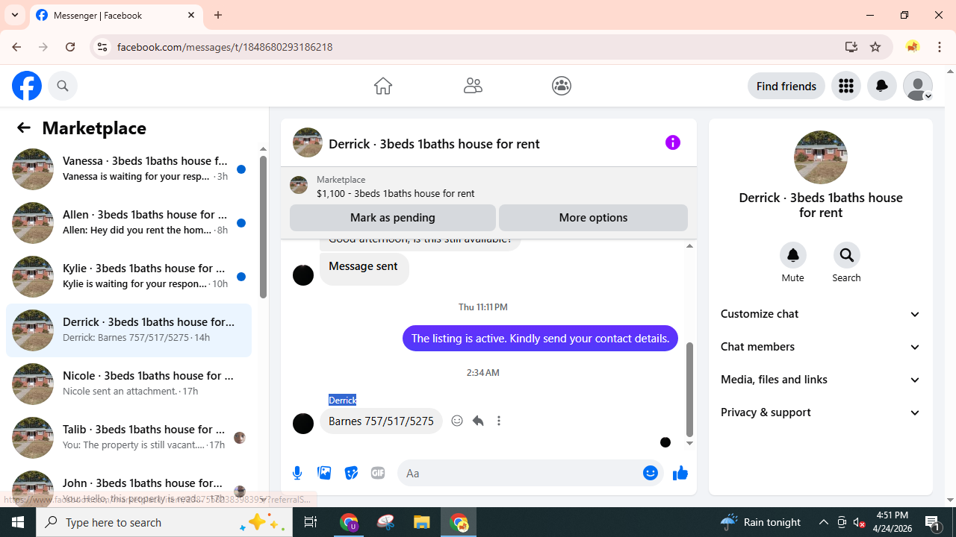Open Allen's conversation in the list
This screenshot has width=956, height=537.
tap(128, 223)
